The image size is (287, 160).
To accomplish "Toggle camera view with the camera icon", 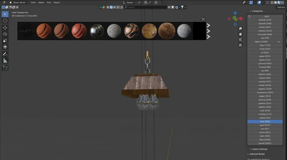I will pyautogui.click(x=240, y=40).
